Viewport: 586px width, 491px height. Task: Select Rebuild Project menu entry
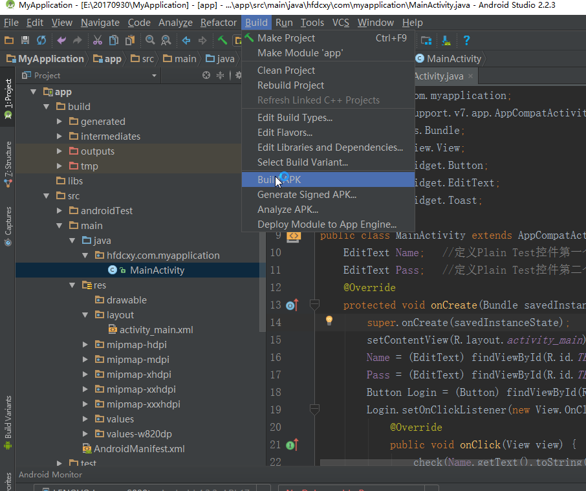[328, 85]
